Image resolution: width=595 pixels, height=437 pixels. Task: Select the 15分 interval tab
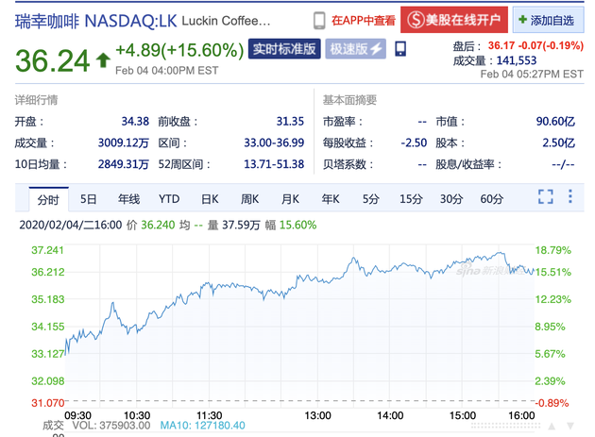click(x=411, y=199)
